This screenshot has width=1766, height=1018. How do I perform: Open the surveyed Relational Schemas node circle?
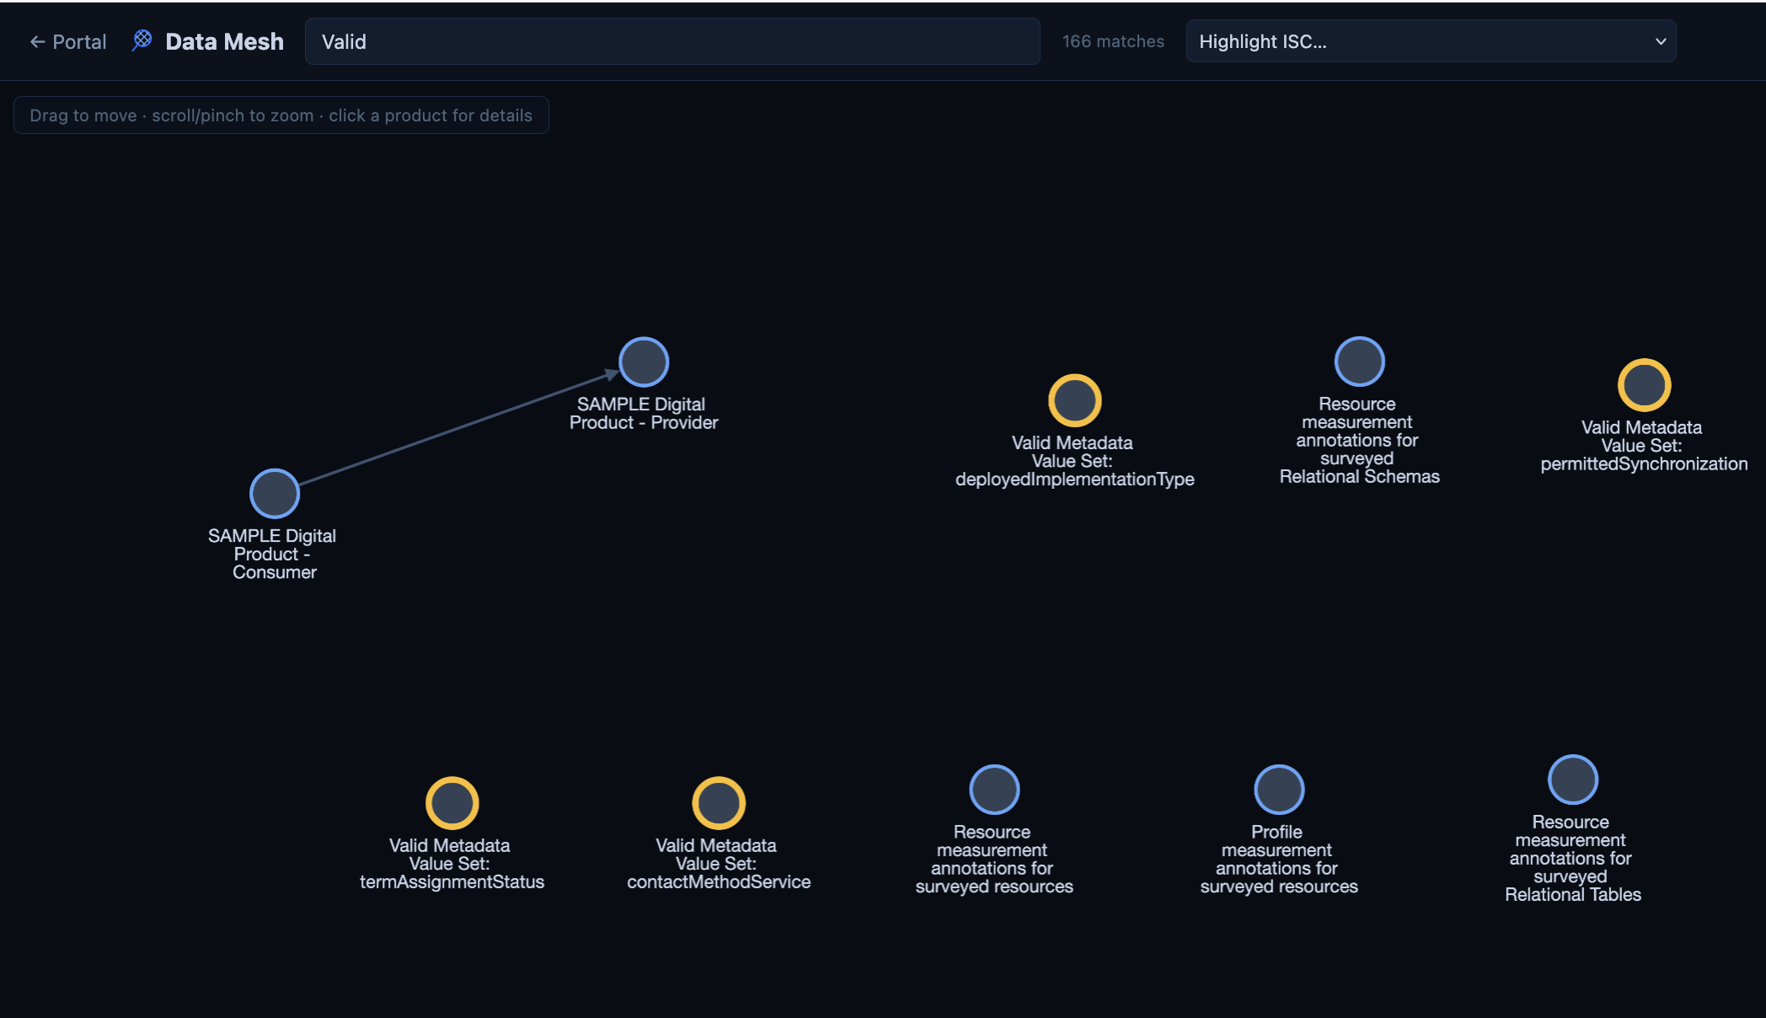(1359, 362)
